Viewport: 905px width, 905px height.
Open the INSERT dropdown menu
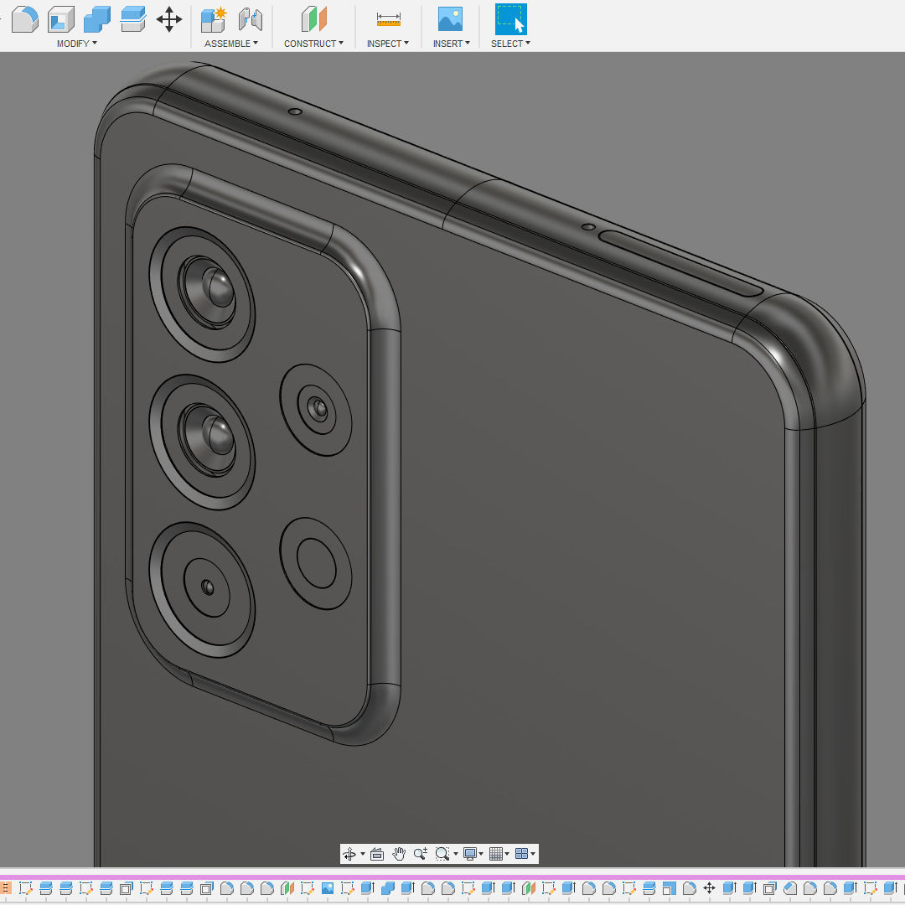click(x=452, y=44)
